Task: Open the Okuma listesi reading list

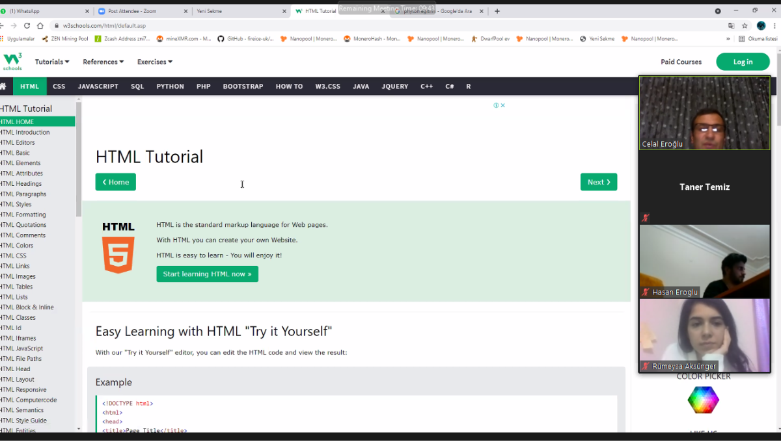Action: tap(758, 39)
